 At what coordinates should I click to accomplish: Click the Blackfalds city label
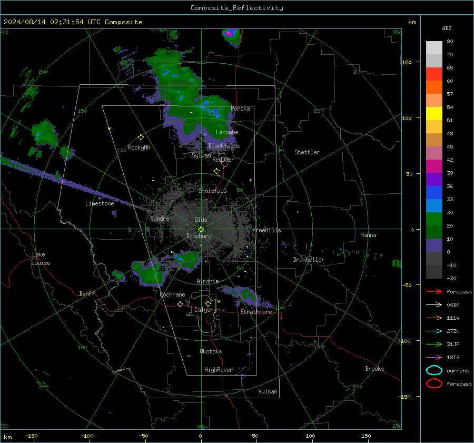224,146
